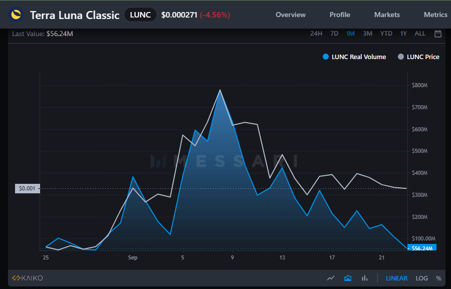Toggle the LUNC Real Volume series
This screenshot has height=289, width=451.
[354, 57]
